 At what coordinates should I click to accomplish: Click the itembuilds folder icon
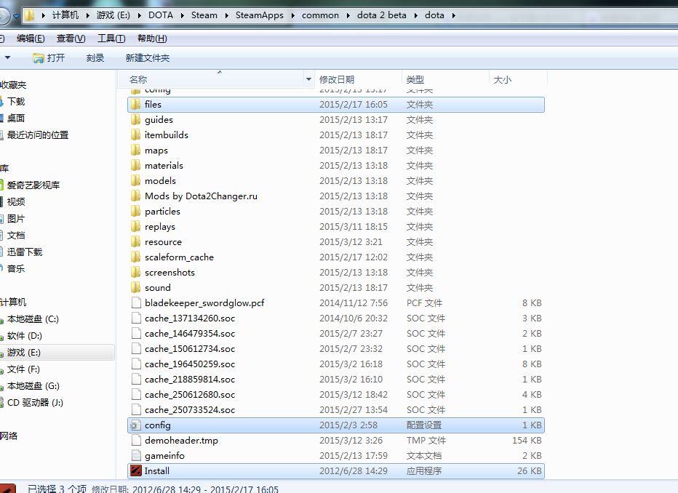coord(136,135)
